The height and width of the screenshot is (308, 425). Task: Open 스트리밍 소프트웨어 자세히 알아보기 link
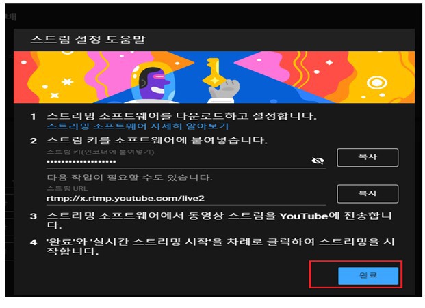click(x=137, y=126)
